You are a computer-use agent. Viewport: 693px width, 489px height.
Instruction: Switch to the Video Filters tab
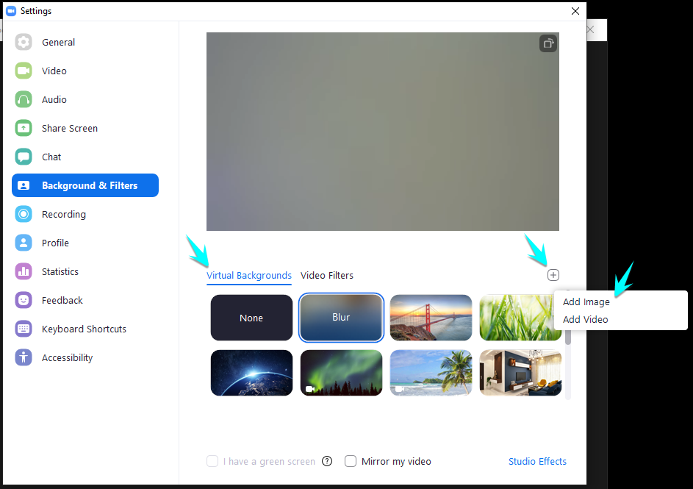click(x=326, y=275)
